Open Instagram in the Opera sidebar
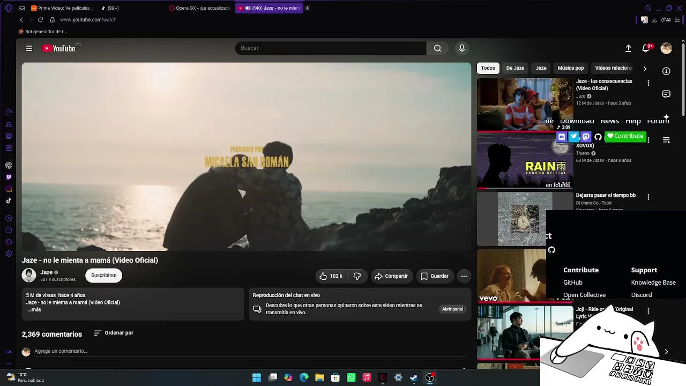Image resolution: width=686 pixels, height=386 pixels. 9,189
